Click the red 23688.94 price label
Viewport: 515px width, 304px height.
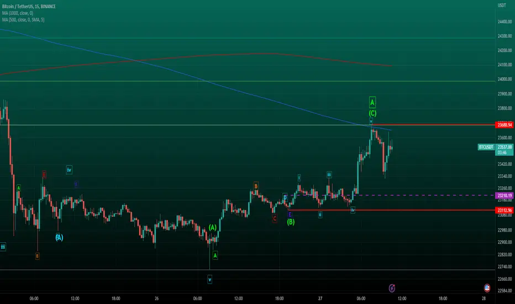(x=505, y=125)
